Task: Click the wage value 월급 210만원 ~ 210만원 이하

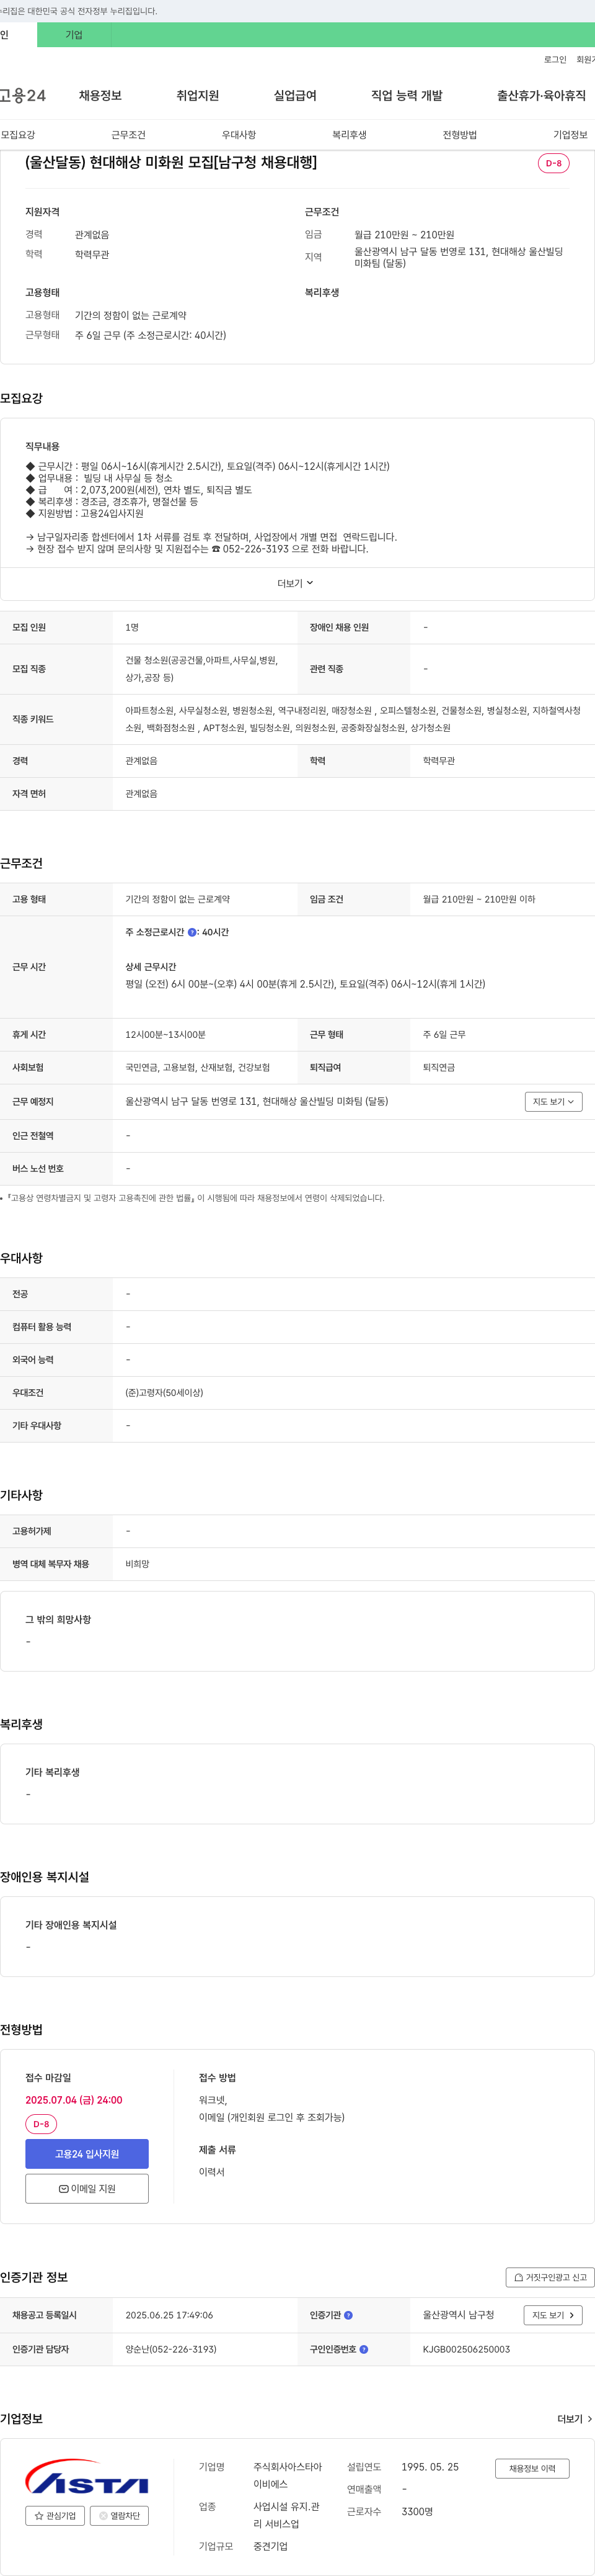Action: tap(478, 899)
